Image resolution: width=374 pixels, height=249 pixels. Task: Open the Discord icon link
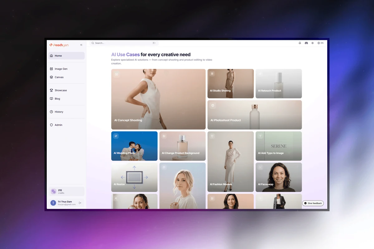[x=306, y=43]
